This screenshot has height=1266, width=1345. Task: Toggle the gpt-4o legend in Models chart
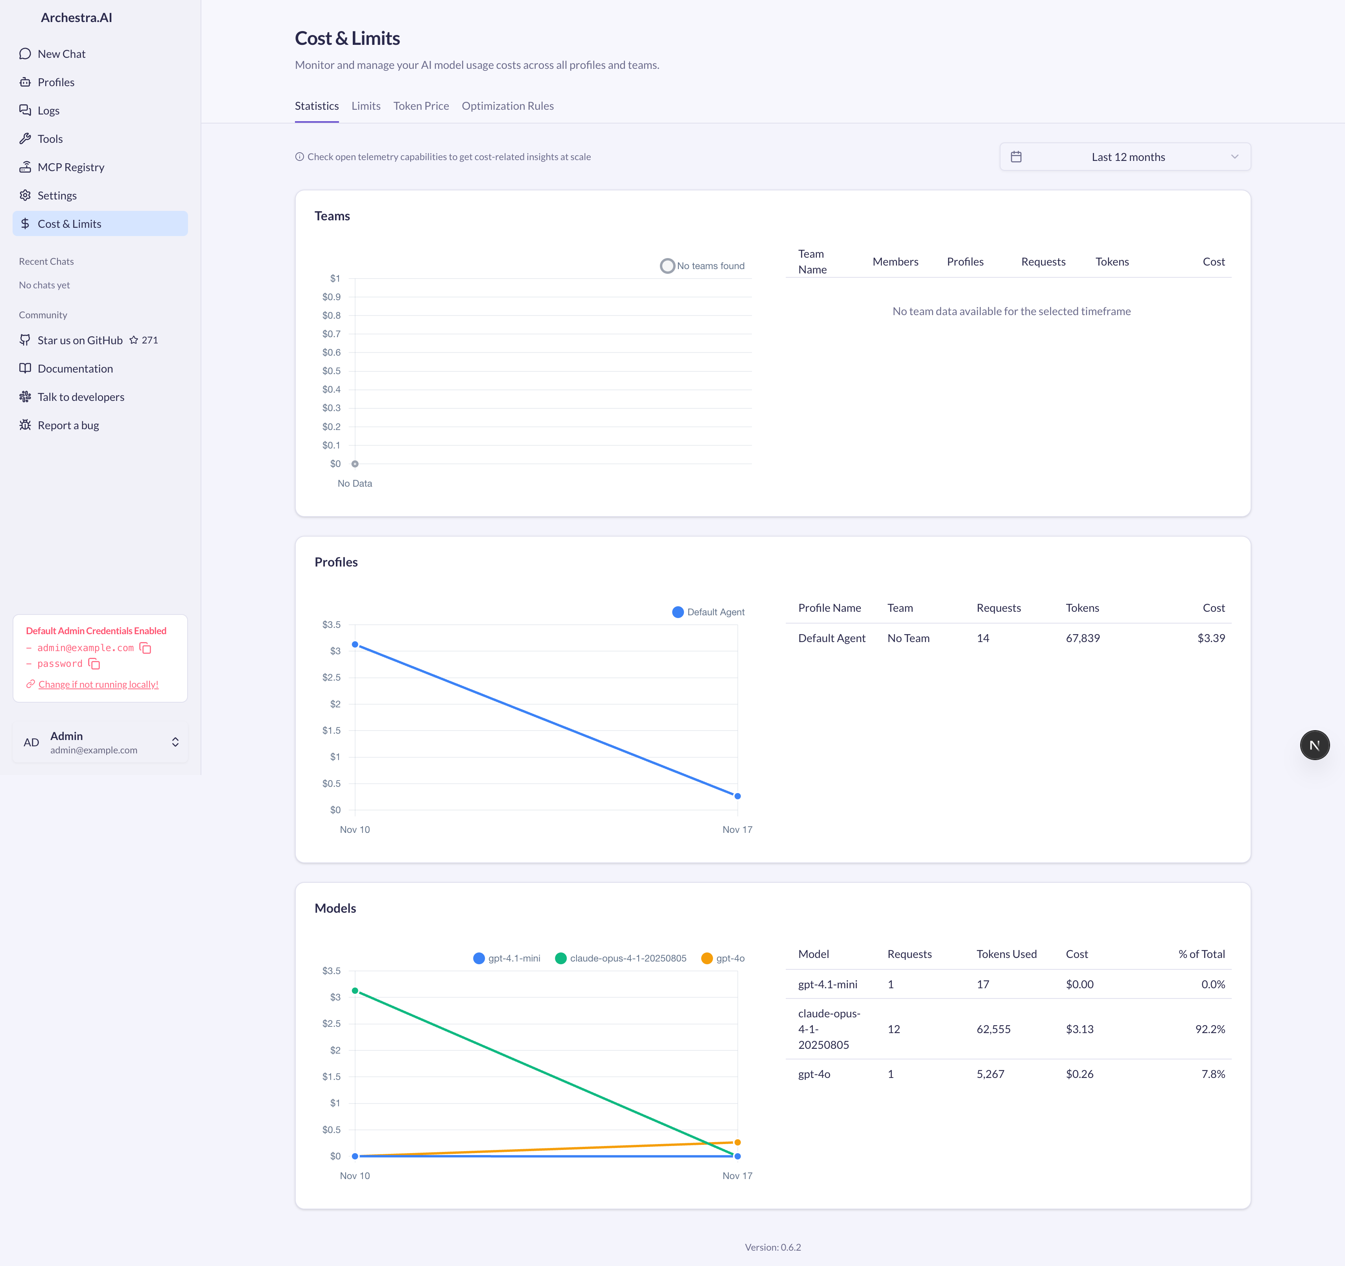click(x=722, y=958)
